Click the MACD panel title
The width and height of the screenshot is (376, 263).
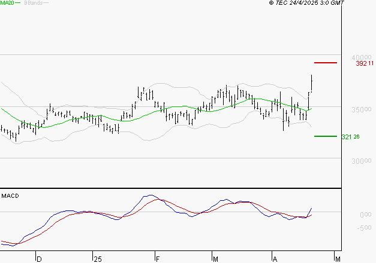(x=10, y=196)
